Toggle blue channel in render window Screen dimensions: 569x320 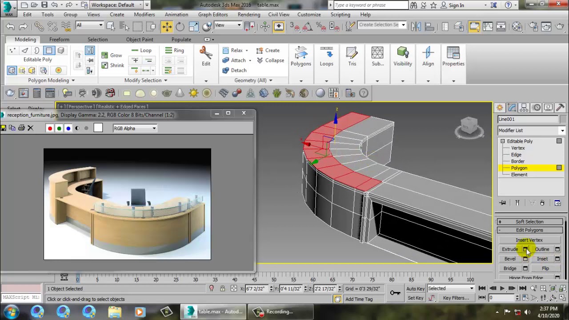tap(68, 128)
